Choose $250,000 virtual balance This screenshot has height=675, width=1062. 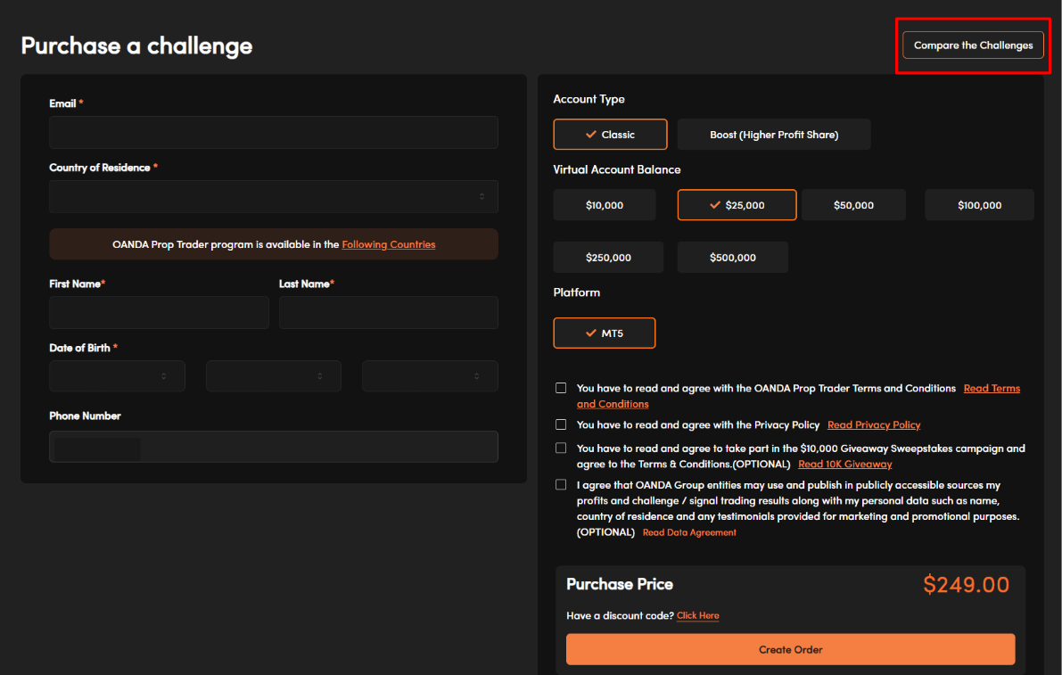(608, 258)
